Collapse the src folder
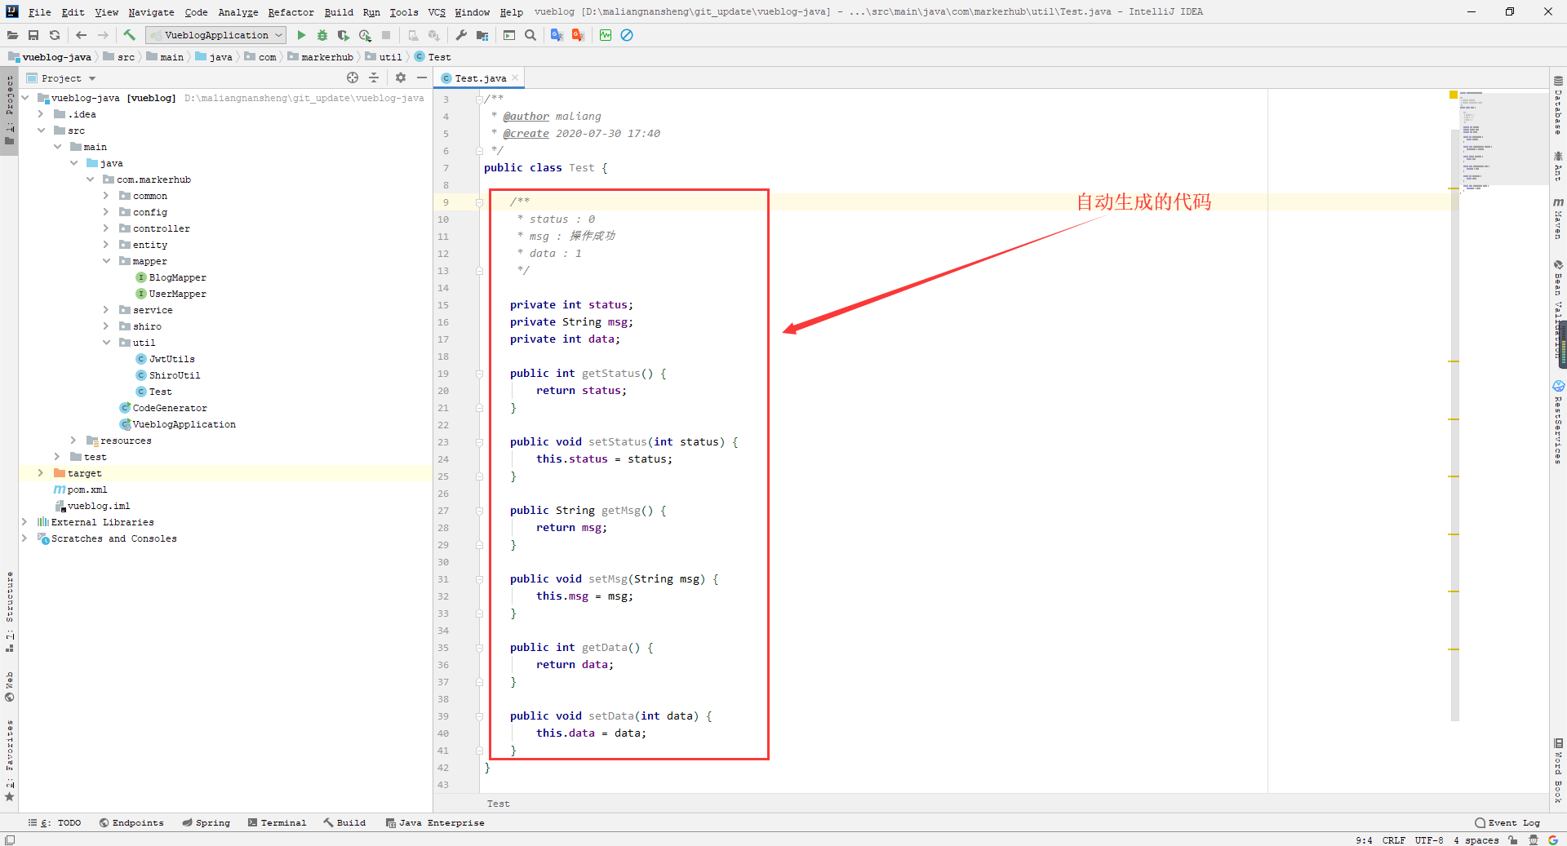This screenshot has height=846, width=1567. (x=41, y=131)
